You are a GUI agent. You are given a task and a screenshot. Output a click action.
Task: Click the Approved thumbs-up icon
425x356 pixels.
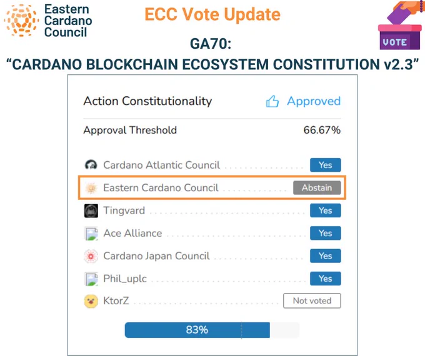pos(272,102)
